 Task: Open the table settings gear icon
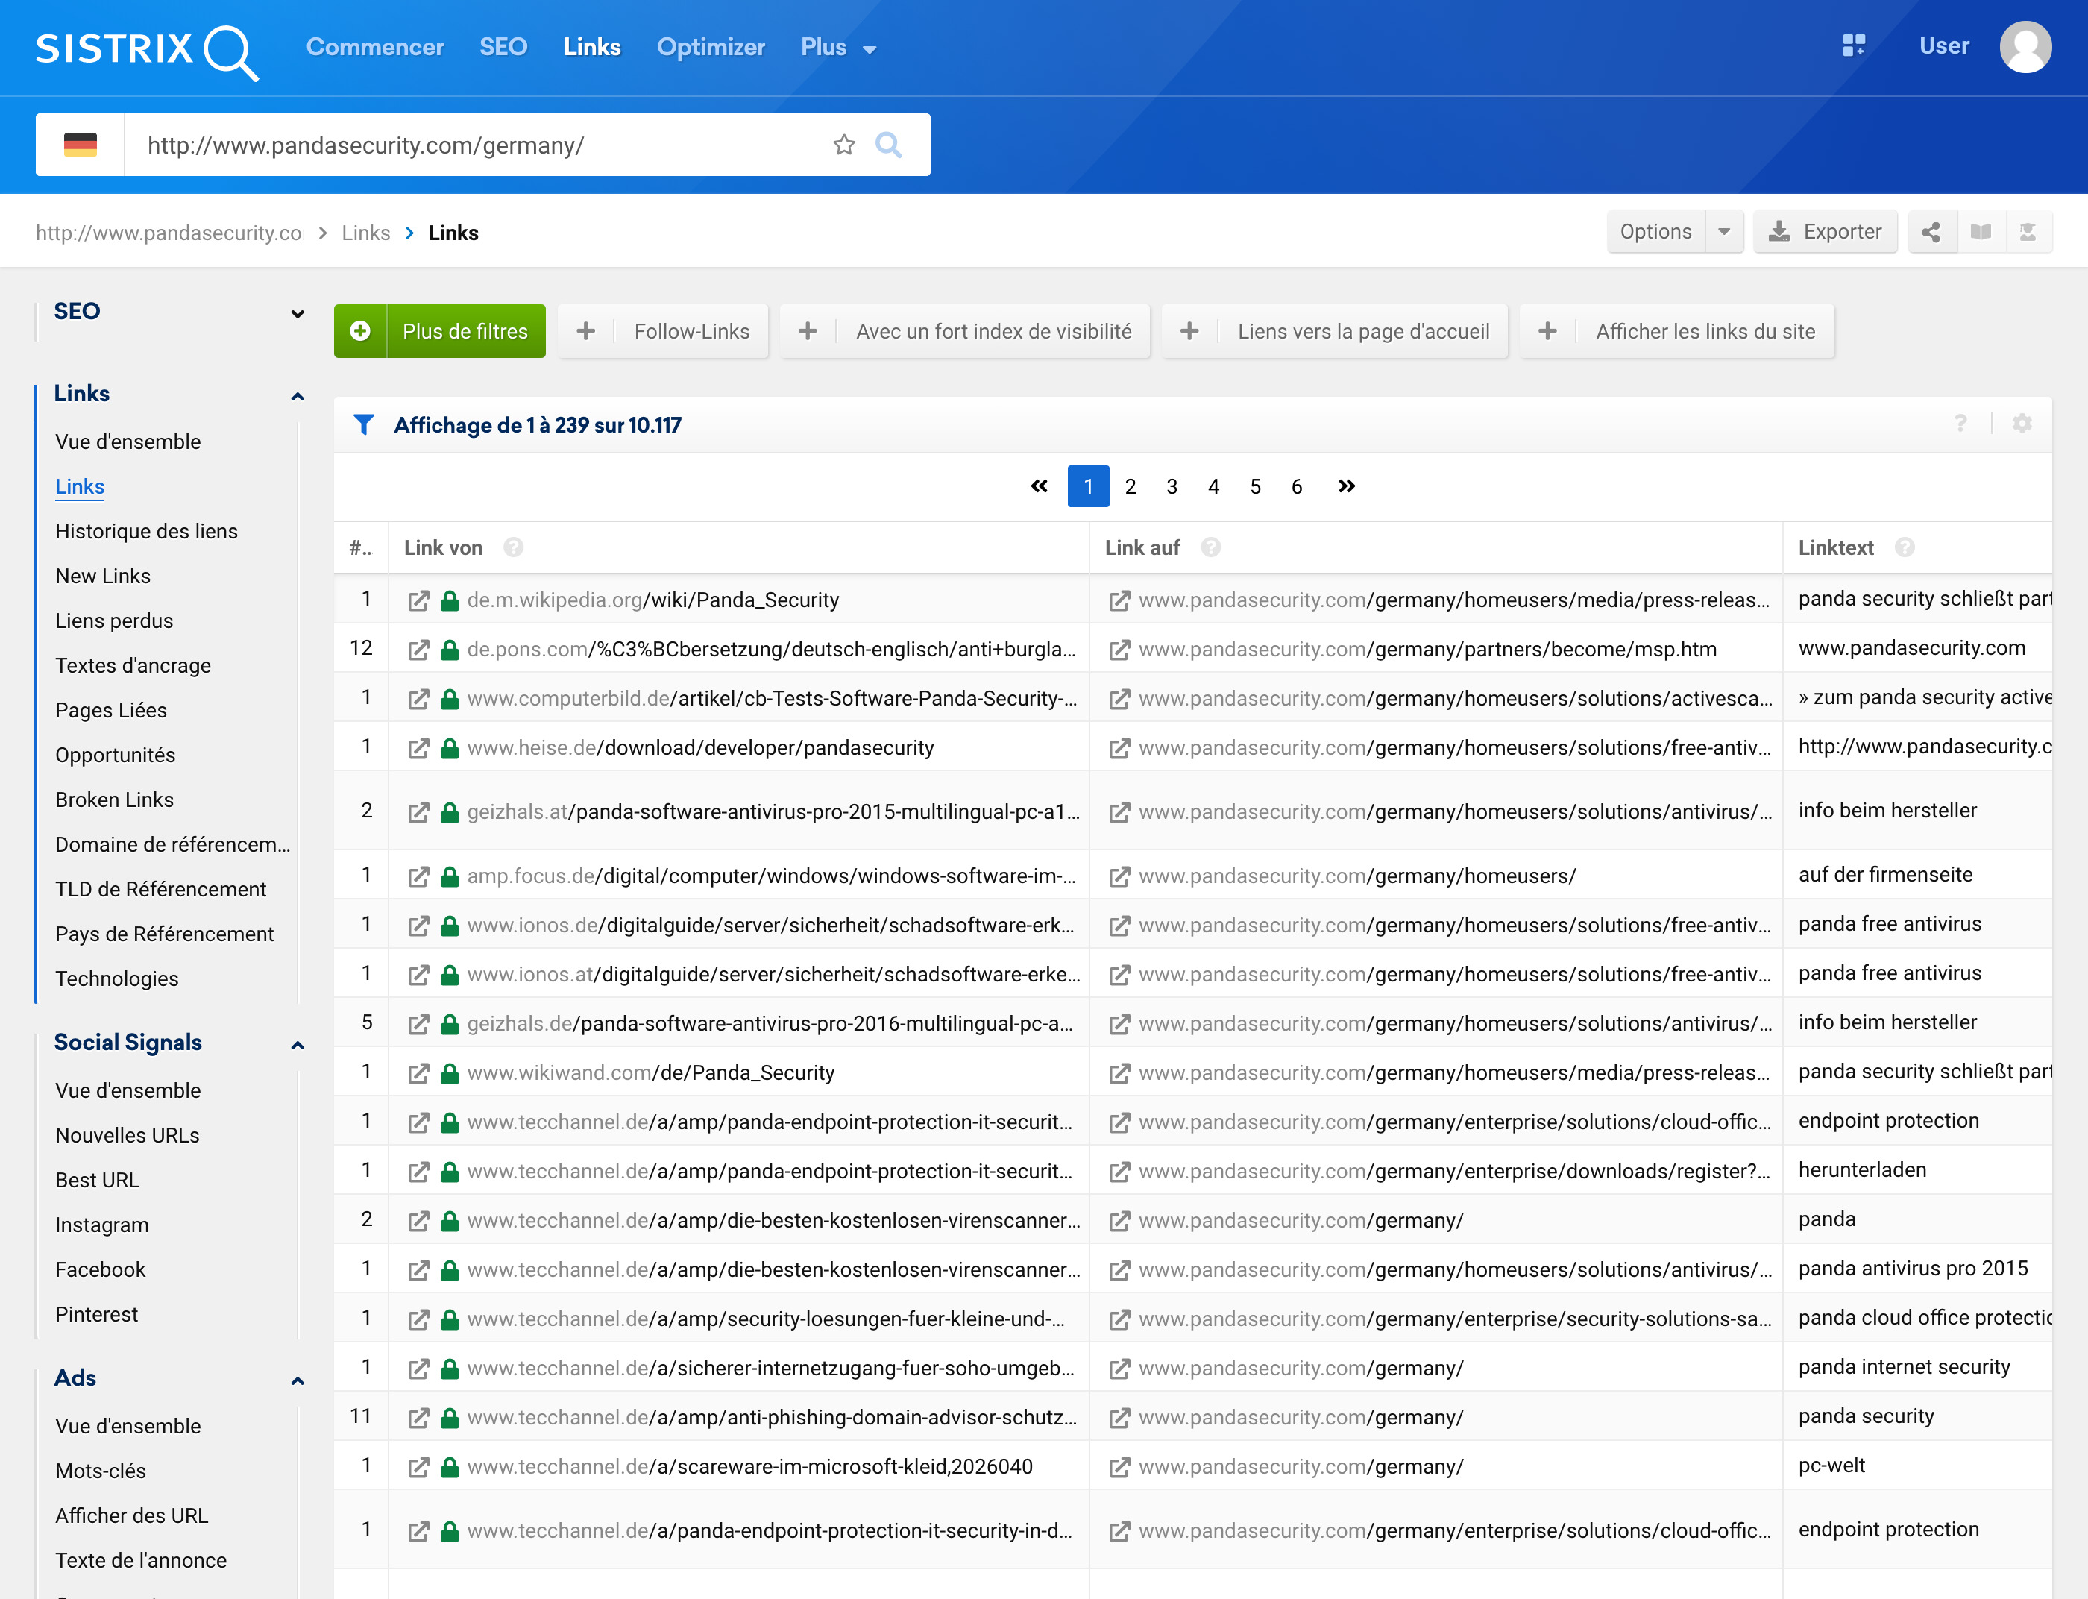2022,424
